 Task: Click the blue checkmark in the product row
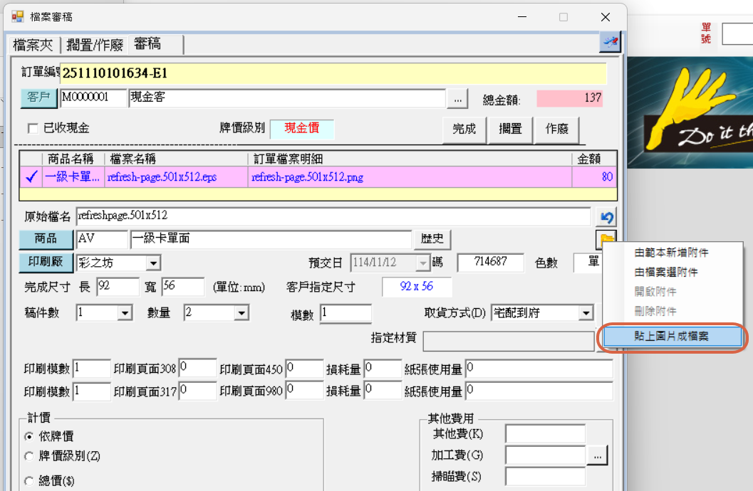pos(31,177)
